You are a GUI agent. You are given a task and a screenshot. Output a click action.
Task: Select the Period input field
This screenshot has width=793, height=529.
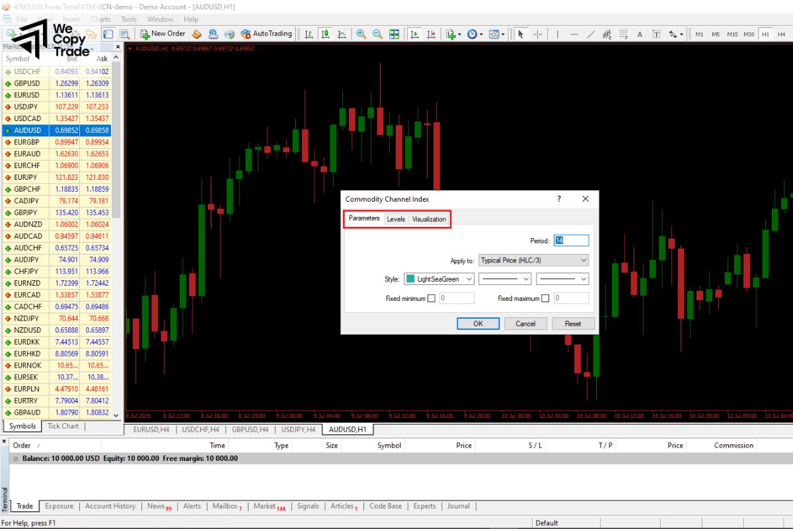[x=570, y=240]
